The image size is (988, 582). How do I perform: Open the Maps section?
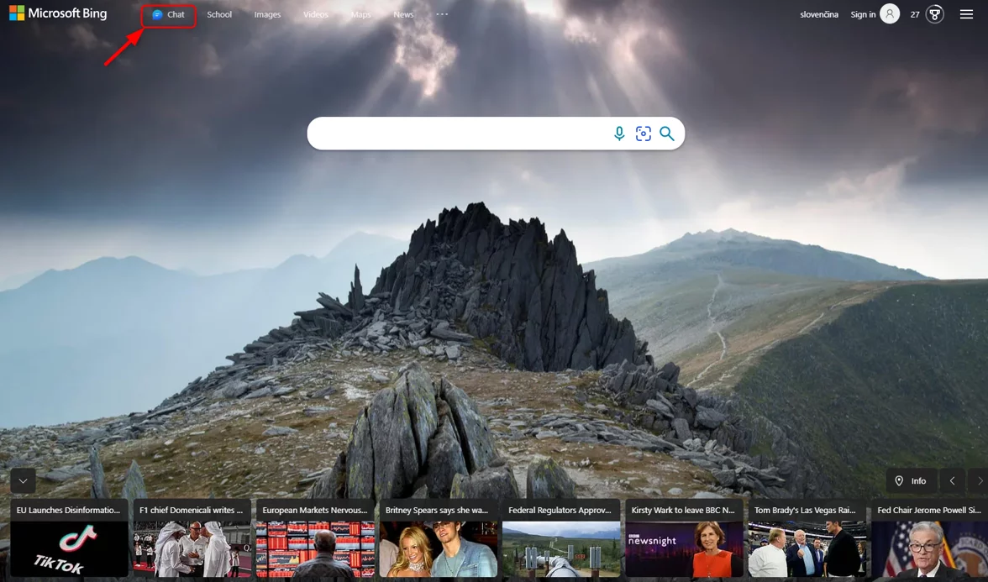click(360, 13)
